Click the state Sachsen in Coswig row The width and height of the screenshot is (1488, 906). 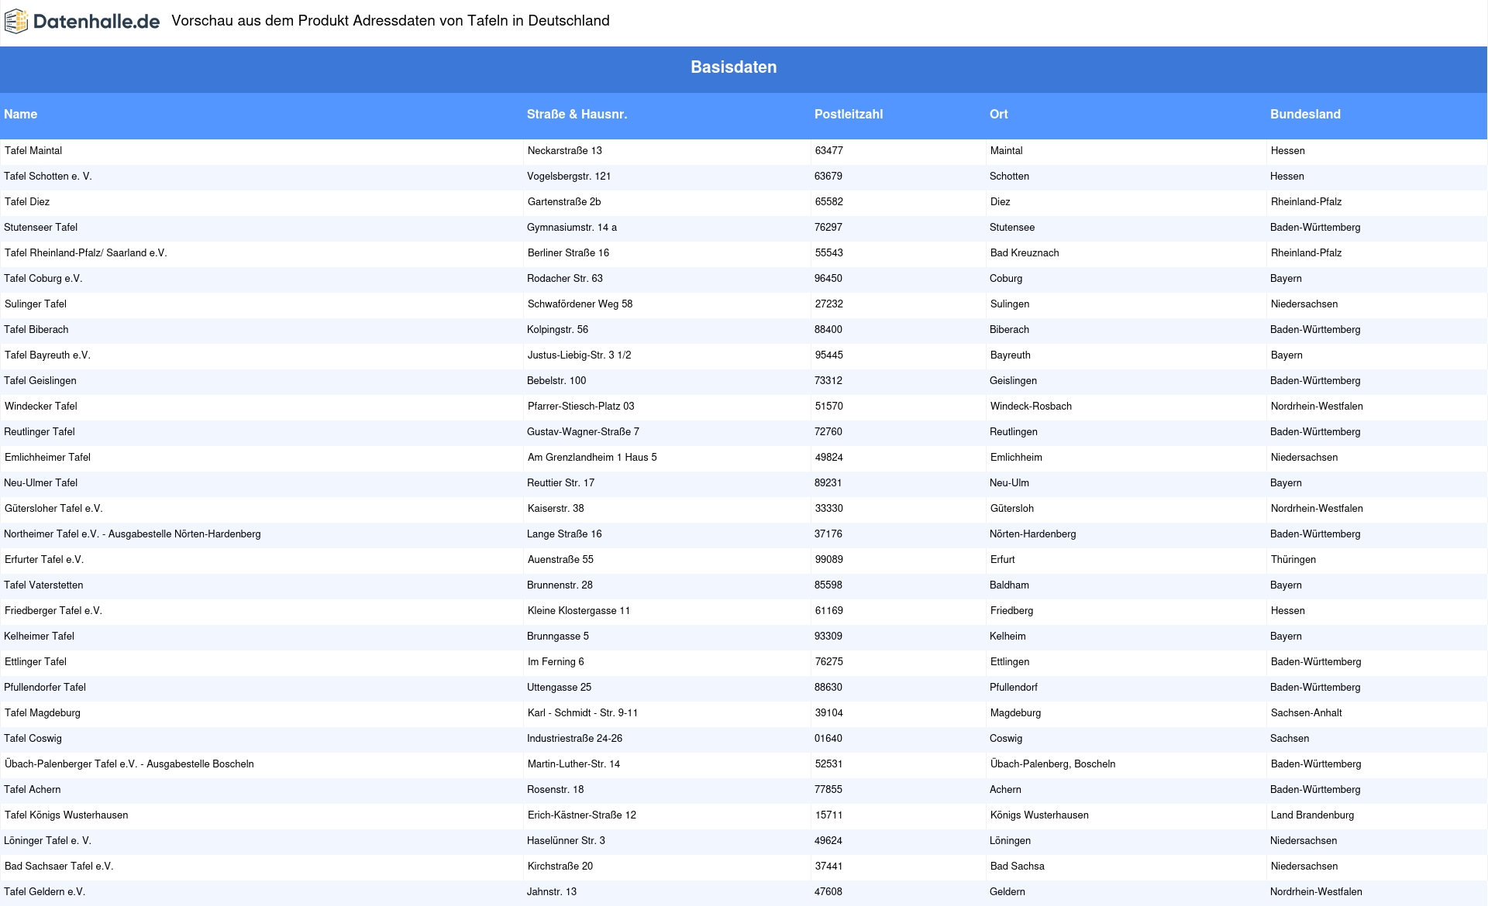[1290, 739]
